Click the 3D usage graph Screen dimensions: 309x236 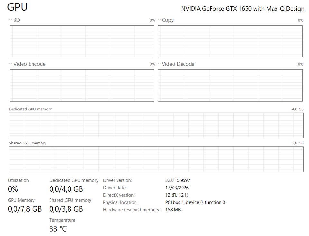82,41
